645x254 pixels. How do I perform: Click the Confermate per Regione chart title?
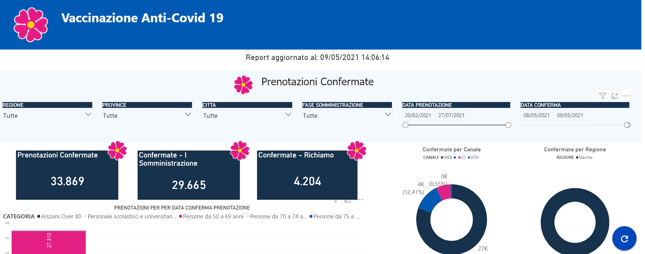point(575,150)
